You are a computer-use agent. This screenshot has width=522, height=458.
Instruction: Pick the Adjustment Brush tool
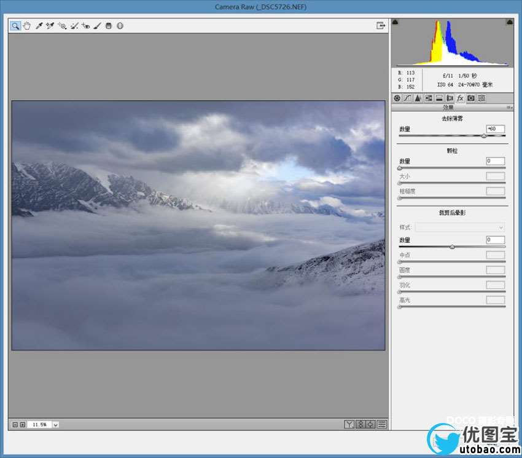pyautogui.click(x=97, y=26)
